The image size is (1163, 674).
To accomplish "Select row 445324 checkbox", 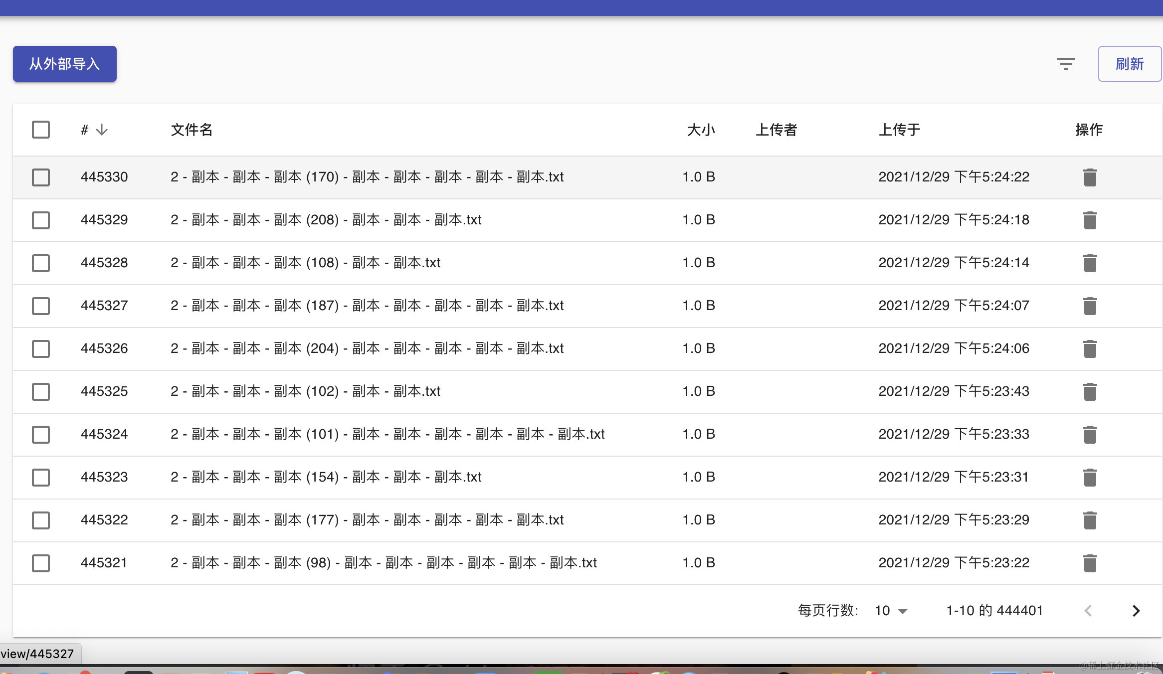I will click(41, 434).
